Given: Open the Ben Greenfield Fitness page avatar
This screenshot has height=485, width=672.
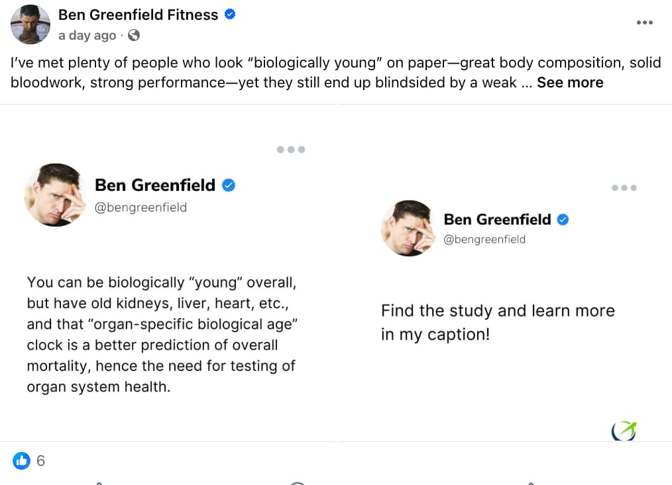Looking at the screenshot, I should pyautogui.click(x=30, y=25).
